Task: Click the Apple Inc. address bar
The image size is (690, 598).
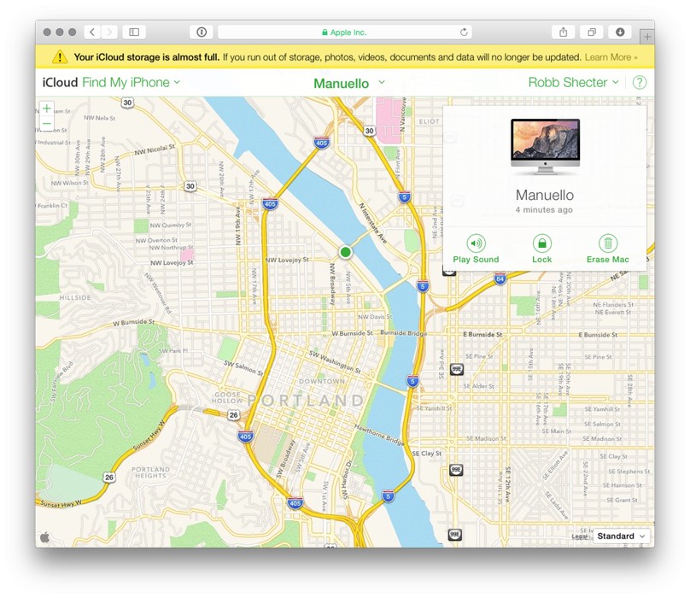Action: [344, 32]
